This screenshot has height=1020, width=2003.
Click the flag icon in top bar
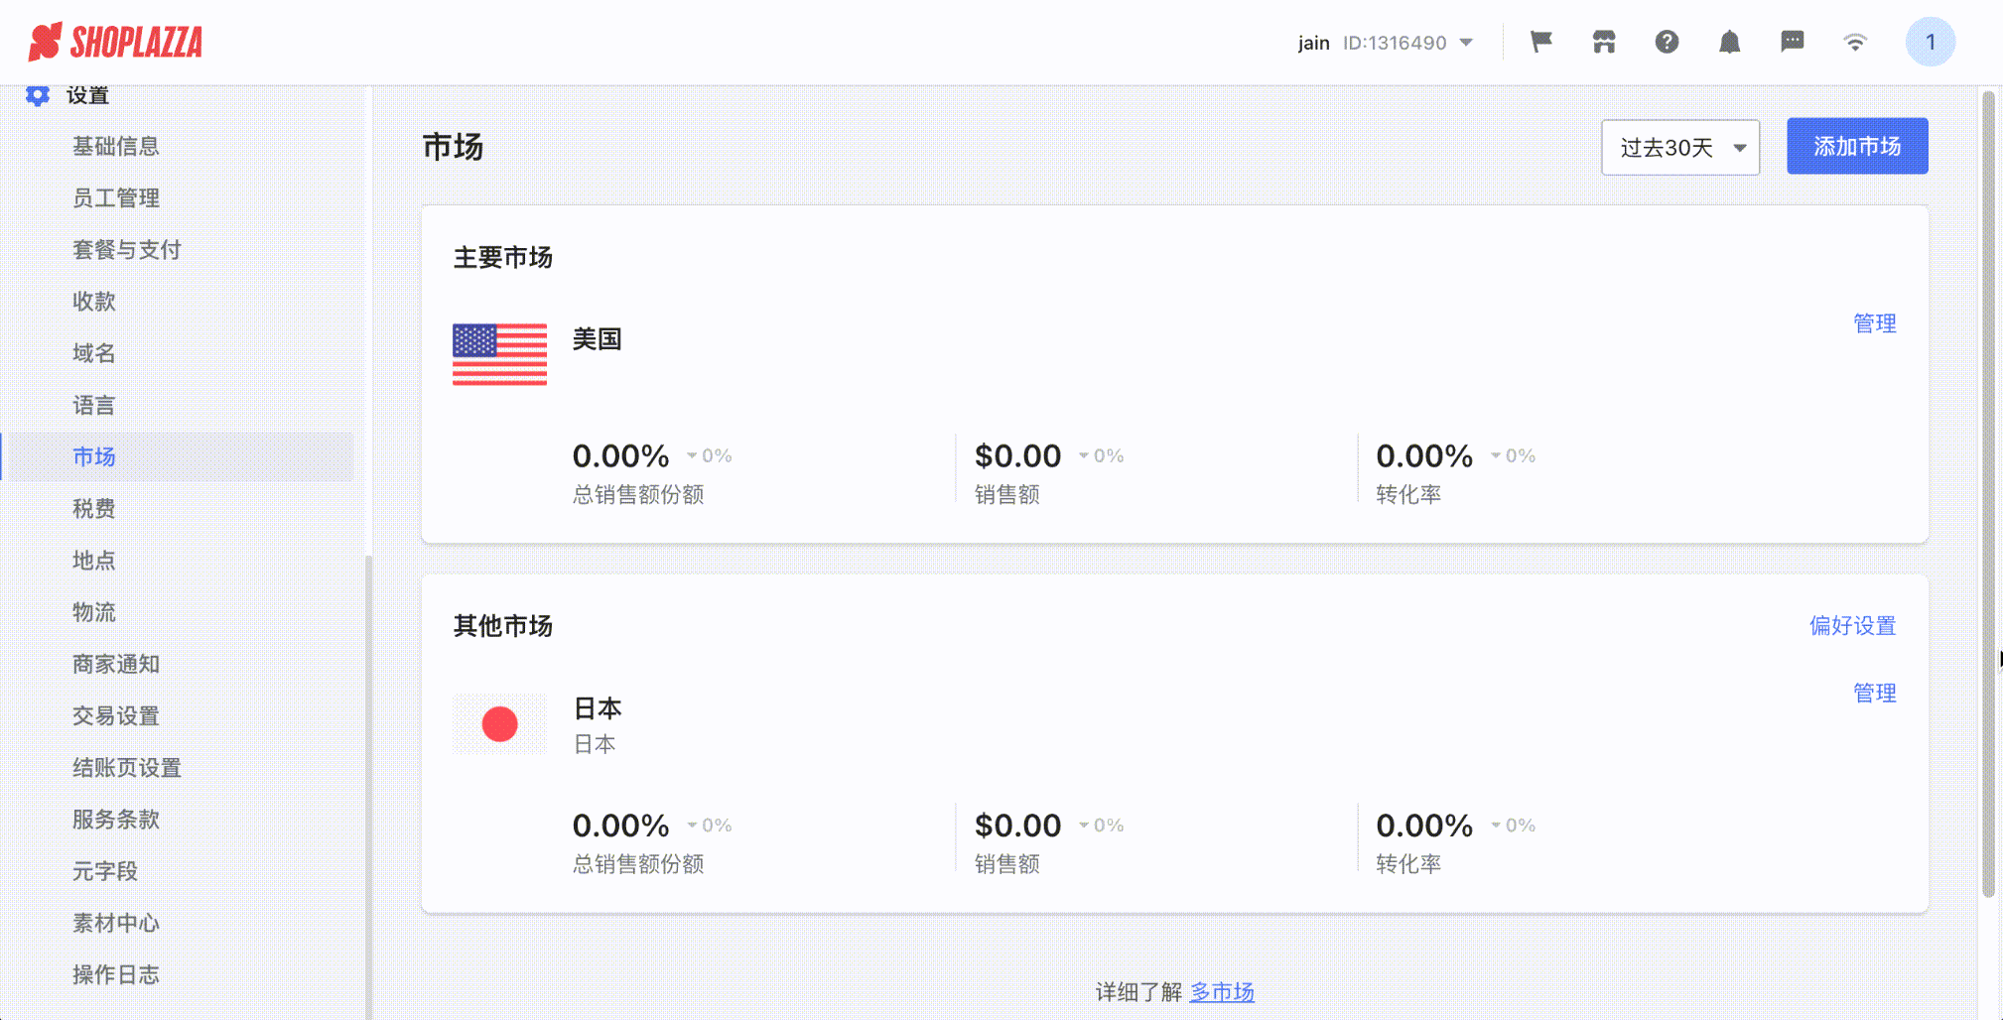[x=1540, y=42]
